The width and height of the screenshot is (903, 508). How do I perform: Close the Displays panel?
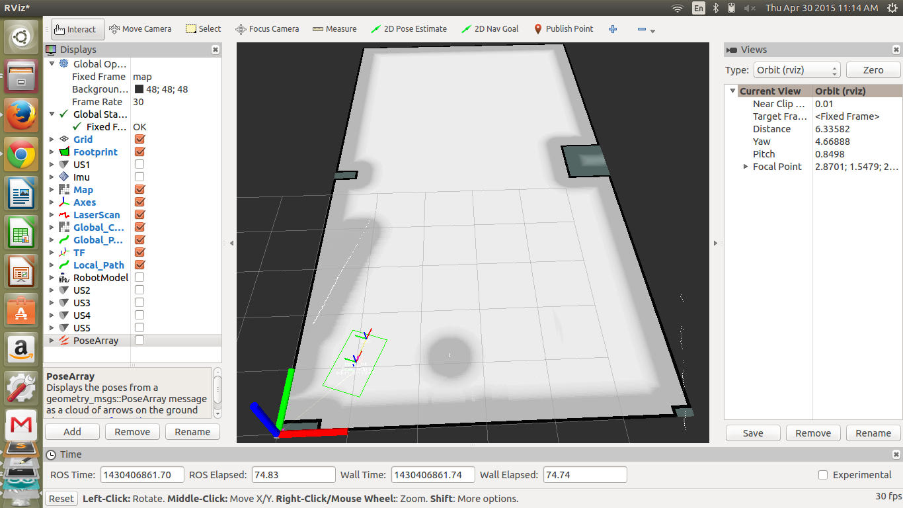(x=216, y=50)
